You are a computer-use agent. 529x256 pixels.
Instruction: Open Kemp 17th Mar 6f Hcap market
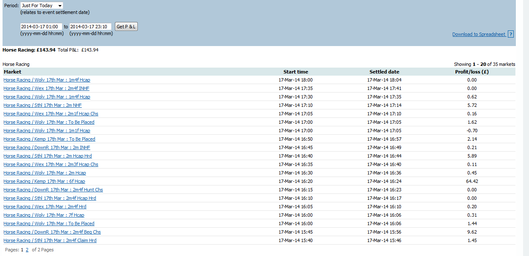coord(44,181)
